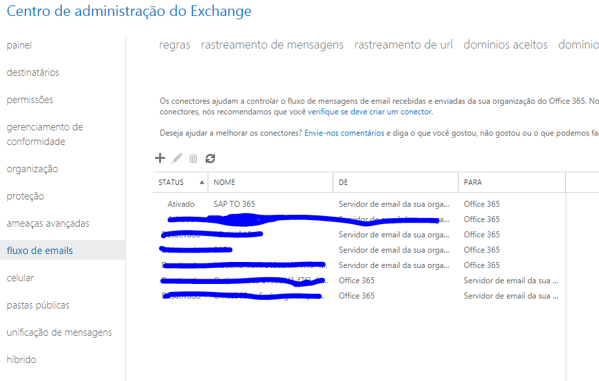Open ameaças avançadas in sidebar
The height and width of the screenshot is (381, 599).
pyautogui.click(x=48, y=223)
